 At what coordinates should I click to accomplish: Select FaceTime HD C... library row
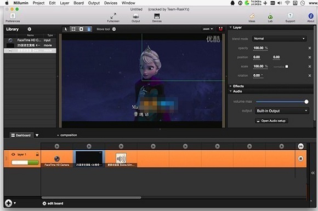30,40
